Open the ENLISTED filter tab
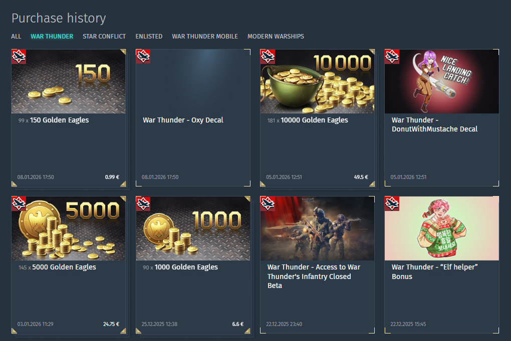The image size is (511, 341). pos(149,36)
